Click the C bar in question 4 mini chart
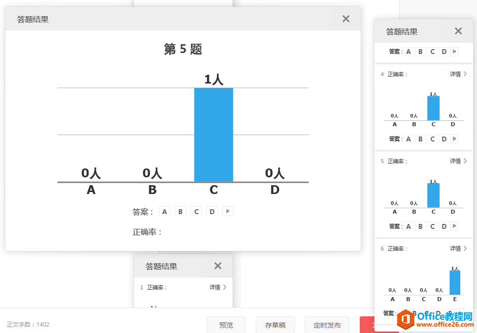The image size is (477, 333). (433, 108)
